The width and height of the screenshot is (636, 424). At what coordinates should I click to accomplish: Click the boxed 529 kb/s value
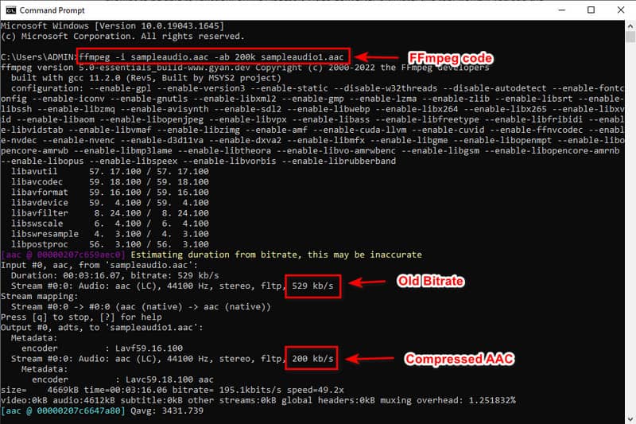(312, 285)
